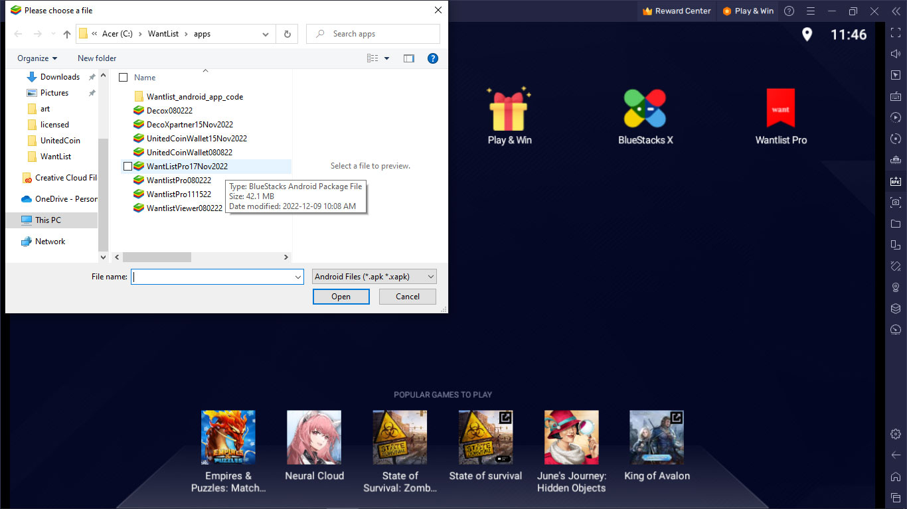Select This PC in navigation pane

(48, 220)
